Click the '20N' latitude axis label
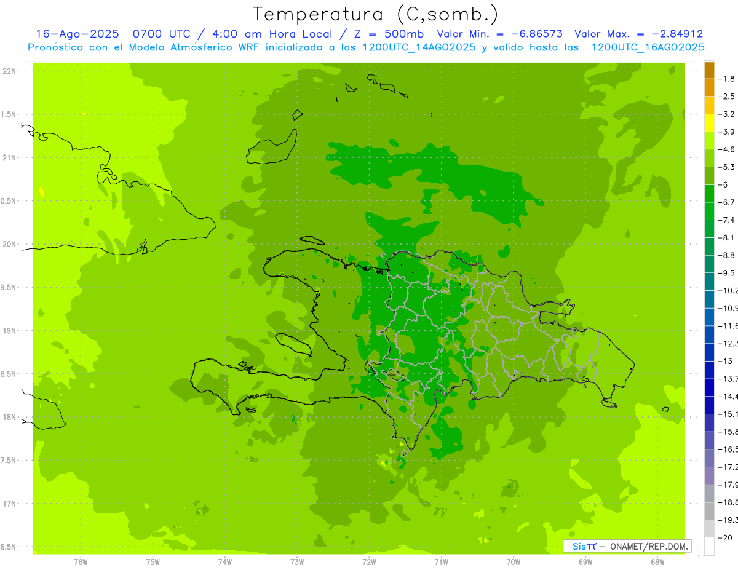The image size is (738, 570). pos(9,244)
